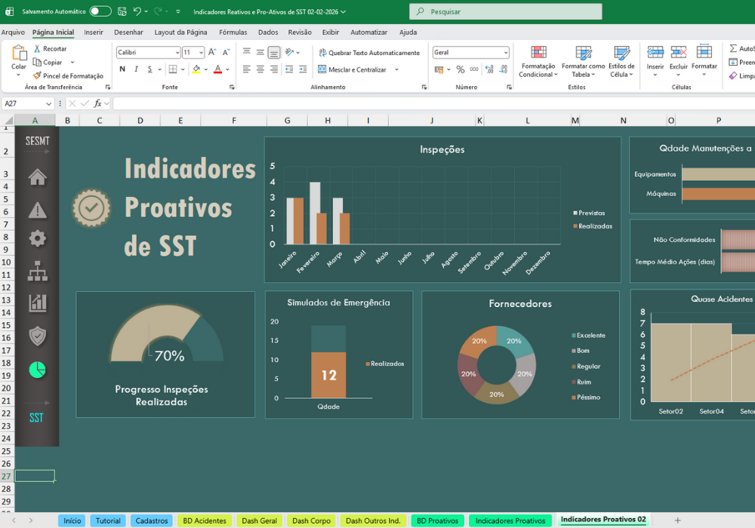Activate Pincel de Formatação
The image size is (755, 528).
(68, 75)
